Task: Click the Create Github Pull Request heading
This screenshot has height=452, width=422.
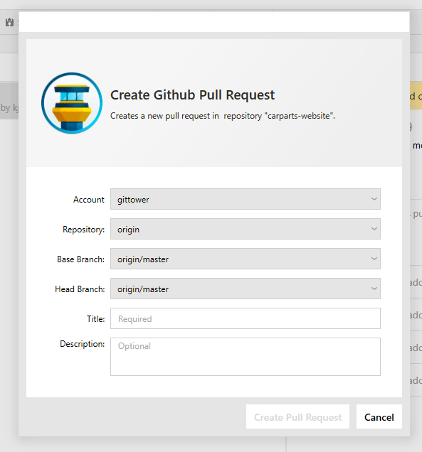Action: pyautogui.click(x=193, y=95)
